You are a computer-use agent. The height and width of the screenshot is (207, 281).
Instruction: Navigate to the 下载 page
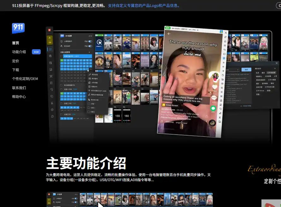(15, 70)
